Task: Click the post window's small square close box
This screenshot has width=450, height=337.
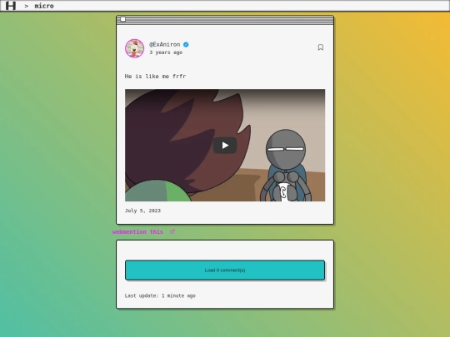Action: (x=122, y=19)
